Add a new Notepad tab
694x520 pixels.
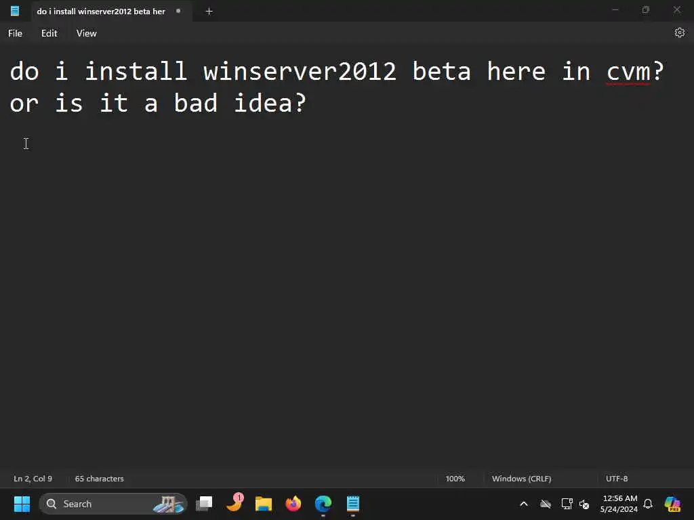point(209,12)
